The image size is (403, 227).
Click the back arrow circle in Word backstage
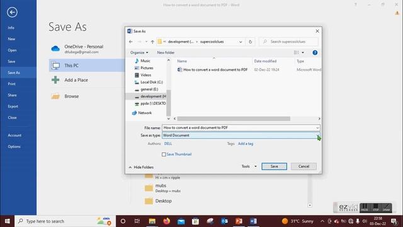pos(12,12)
